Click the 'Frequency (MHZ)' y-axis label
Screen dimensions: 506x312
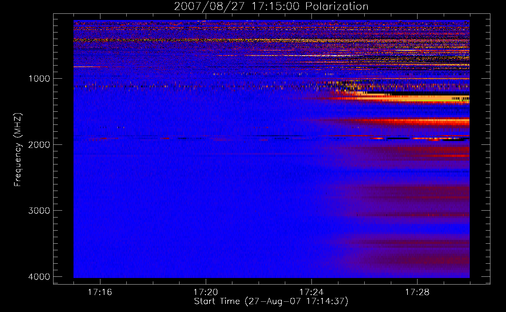pos(18,149)
